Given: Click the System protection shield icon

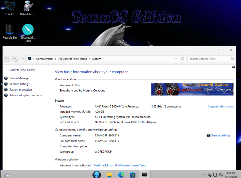Looking at the screenshot, I should coord(6,90).
